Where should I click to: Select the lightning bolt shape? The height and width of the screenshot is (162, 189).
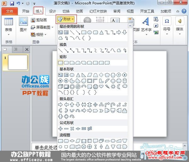pyautogui.click(x=107, y=87)
